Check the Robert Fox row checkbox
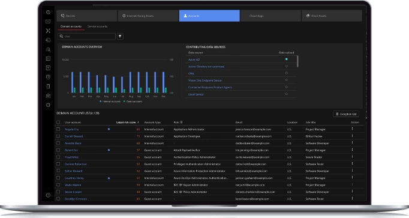This screenshot has width=409, height=218. (58, 150)
